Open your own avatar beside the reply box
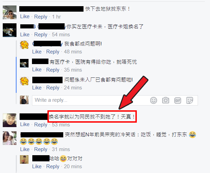 point(24,100)
